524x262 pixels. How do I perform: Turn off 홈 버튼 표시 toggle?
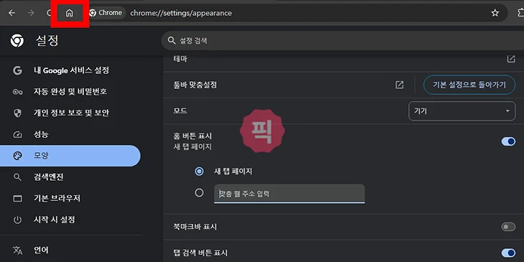click(508, 141)
